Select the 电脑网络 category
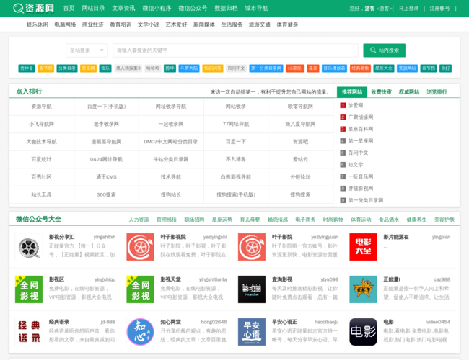The height and width of the screenshot is (360, 469). (x=65, y=24)
